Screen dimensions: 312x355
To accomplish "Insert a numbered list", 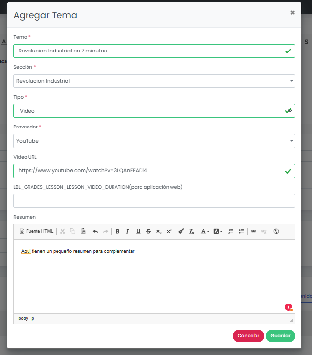I will pos(231,231).
